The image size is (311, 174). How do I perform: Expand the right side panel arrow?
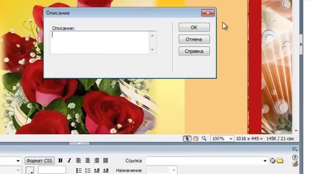(301, 44)
